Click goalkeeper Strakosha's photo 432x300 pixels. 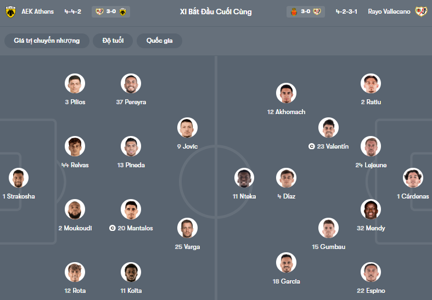click(x=19, y=178)
